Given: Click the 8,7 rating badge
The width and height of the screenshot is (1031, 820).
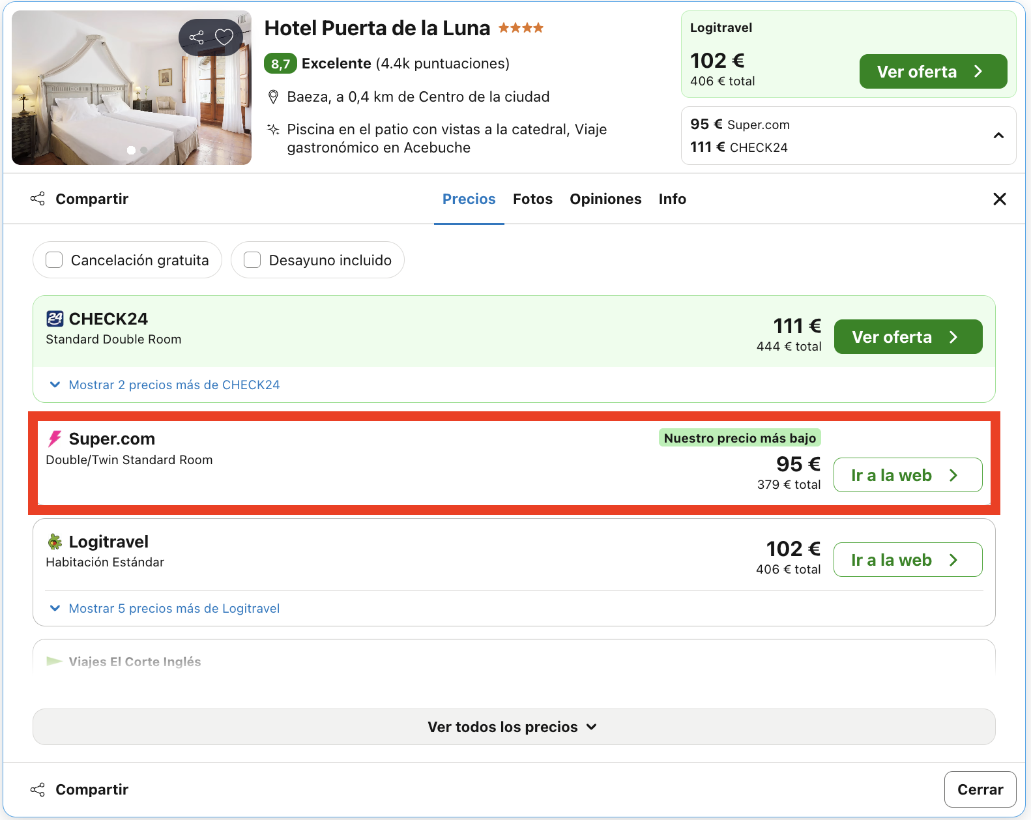Looking at the screenshot, I should (280, 64).
